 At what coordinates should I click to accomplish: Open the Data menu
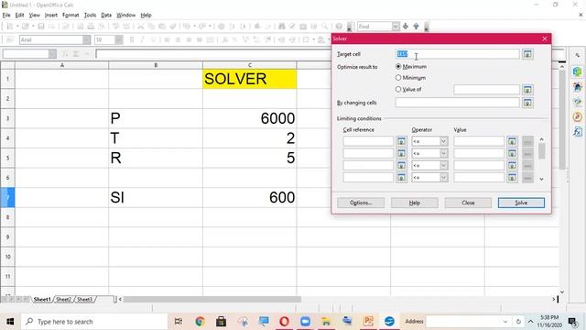pos(106,15)
